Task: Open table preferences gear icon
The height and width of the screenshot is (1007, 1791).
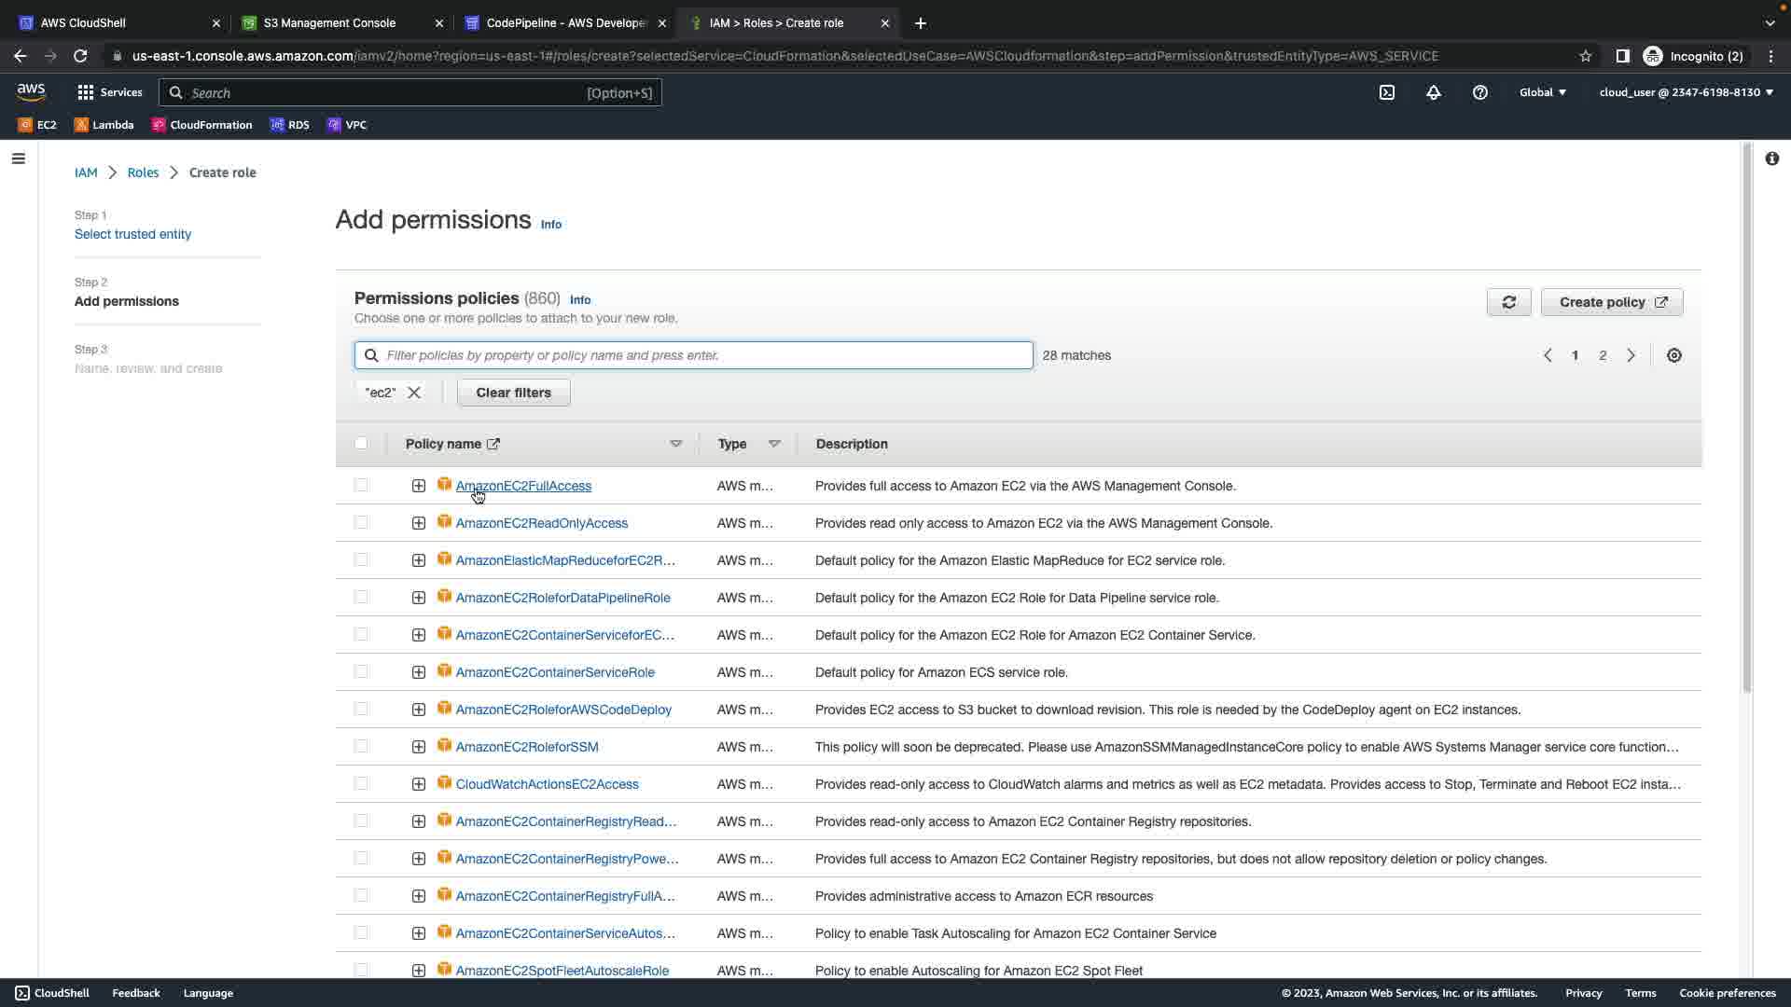Action: [1674, 355]
